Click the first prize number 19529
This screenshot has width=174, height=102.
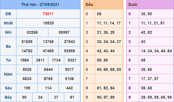click(x=48, y=23)
